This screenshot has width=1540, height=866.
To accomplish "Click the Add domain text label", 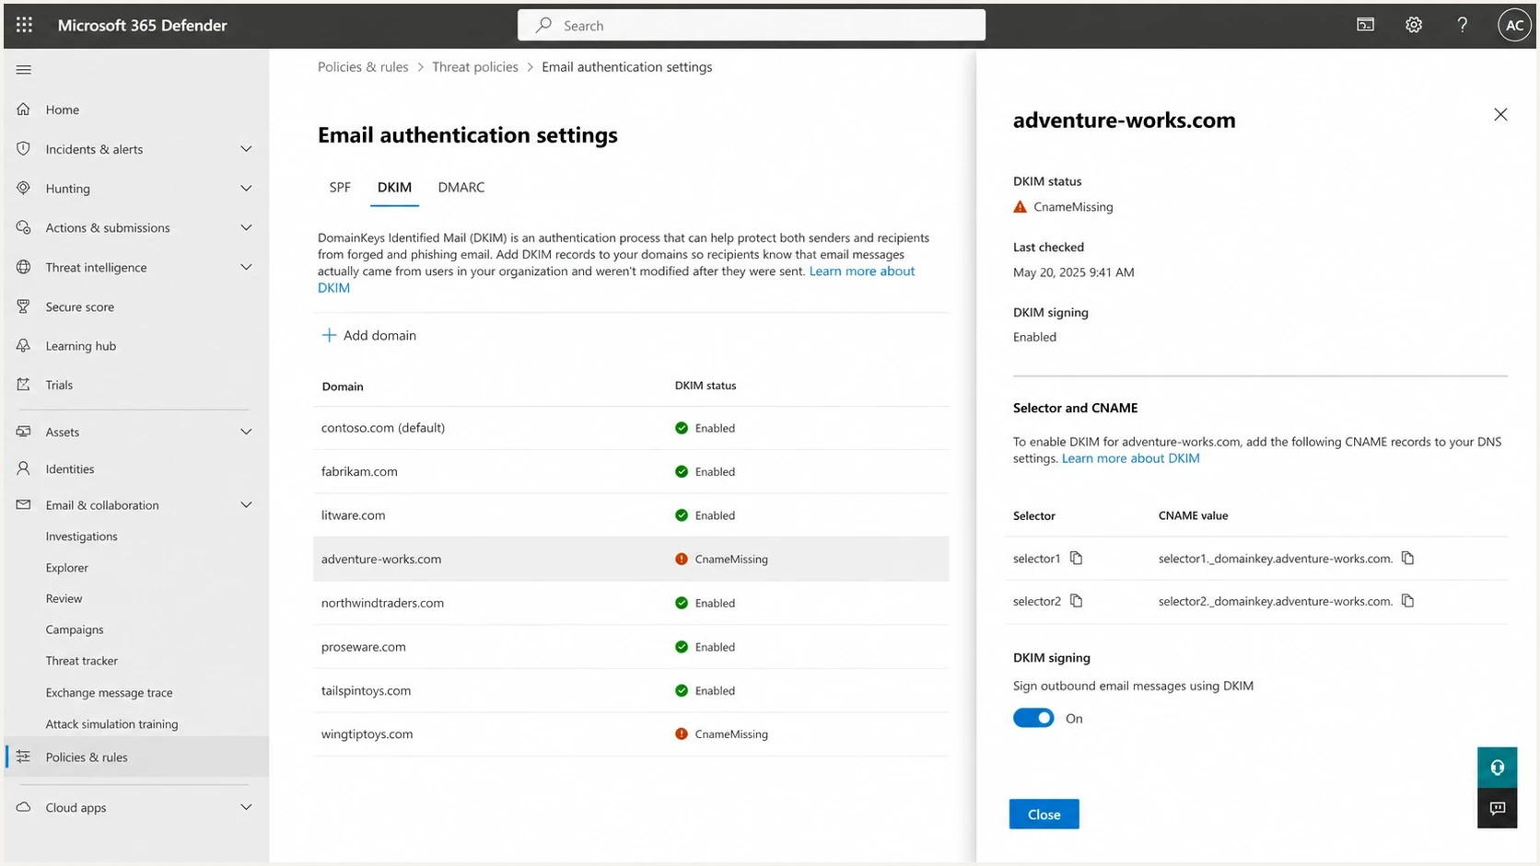I will pyautogui.click(x=379, y=335).
